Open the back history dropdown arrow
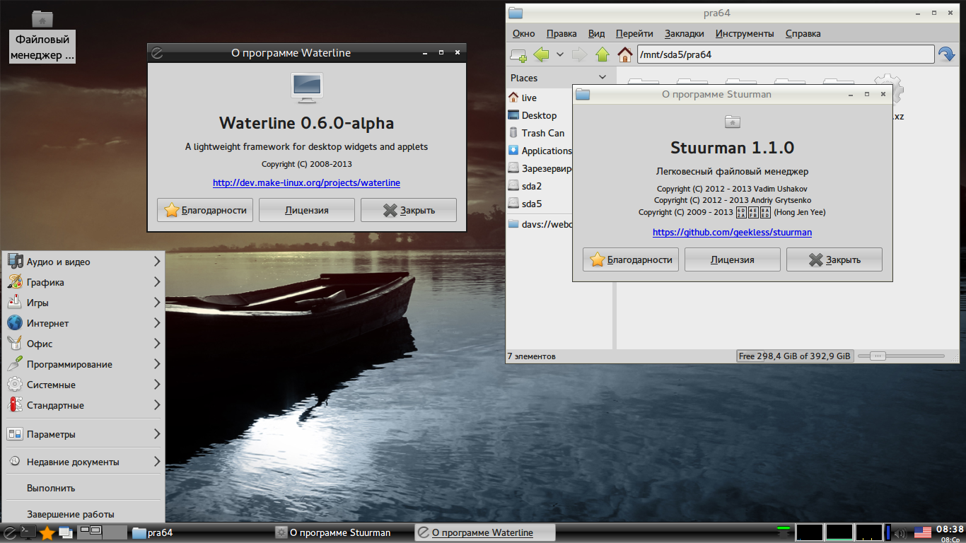Screen dimensions: 966x543 pyautogui.click(x=560, y=54)
